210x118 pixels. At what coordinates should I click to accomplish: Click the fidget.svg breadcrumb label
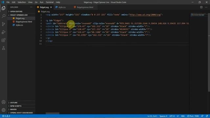[45, 12]
